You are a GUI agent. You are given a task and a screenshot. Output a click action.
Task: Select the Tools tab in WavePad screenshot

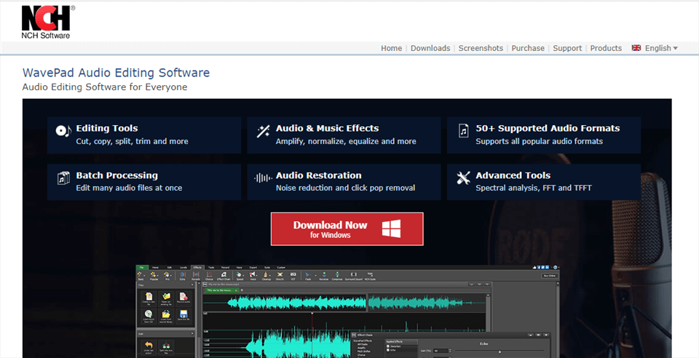[211, 268]
